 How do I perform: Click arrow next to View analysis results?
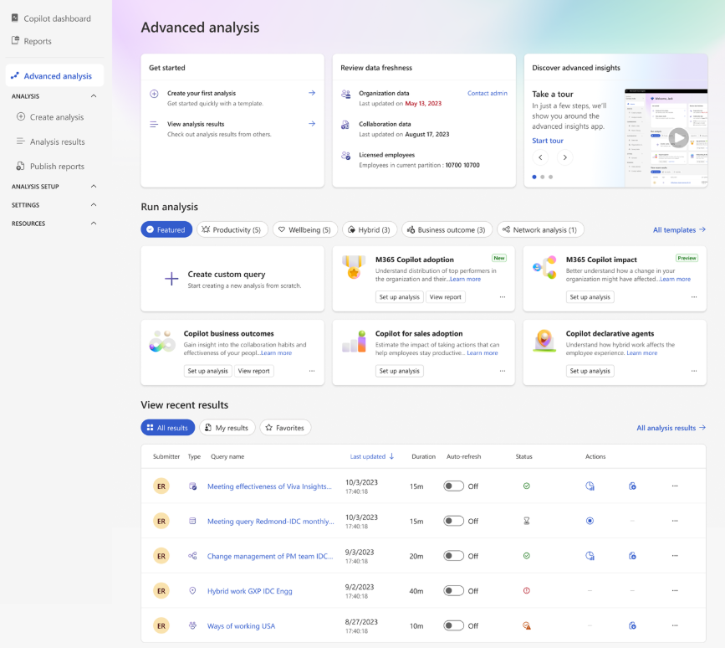[x=312, y=124]
